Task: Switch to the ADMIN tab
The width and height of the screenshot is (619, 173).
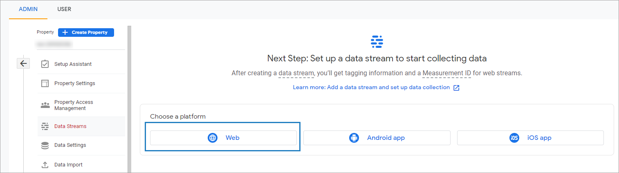Action: [x=28, y=9]
